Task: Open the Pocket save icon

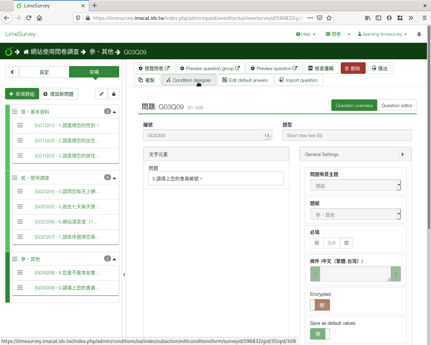Action: (320, 18)
